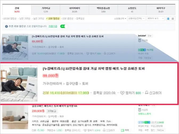Open the 상품타입(전체) dropdown
Viewport: 179px width, 134px height.
coord(136,18)
